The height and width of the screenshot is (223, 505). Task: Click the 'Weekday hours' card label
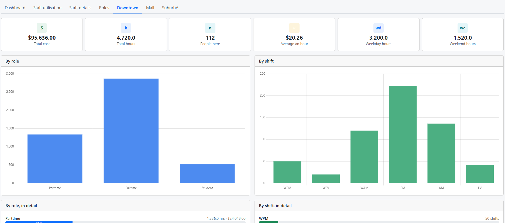click(x=379, y=44)
